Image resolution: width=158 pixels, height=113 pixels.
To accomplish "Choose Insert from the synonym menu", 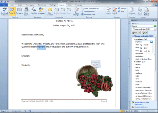I will point(146,45).
